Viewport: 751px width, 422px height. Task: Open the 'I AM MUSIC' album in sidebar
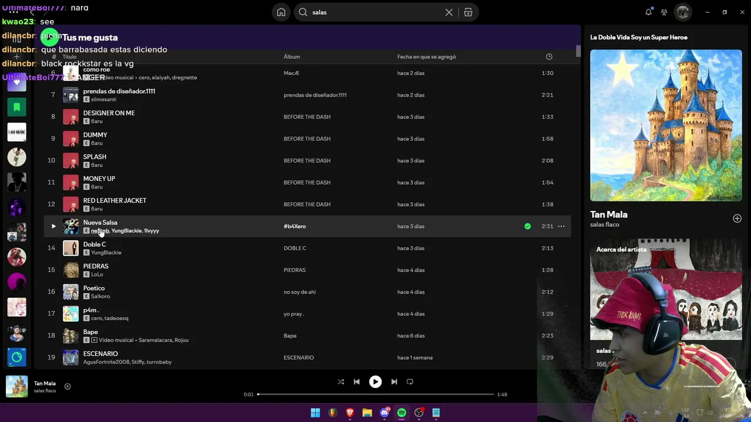tap(16, 132)
